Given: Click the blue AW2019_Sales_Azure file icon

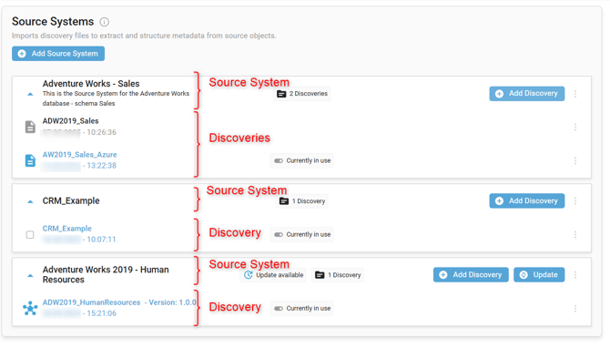Looking at the screenshot, I should pos(30,160).
